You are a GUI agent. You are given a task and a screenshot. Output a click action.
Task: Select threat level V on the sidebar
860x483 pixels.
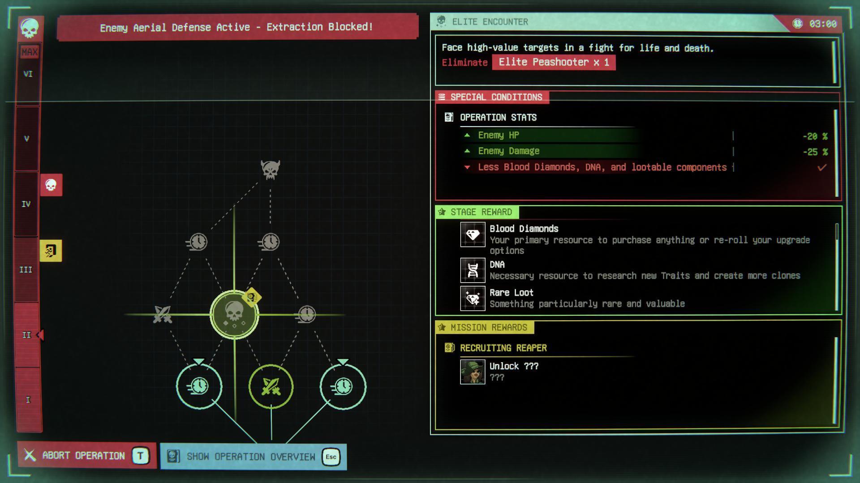(x=27, y=139)
